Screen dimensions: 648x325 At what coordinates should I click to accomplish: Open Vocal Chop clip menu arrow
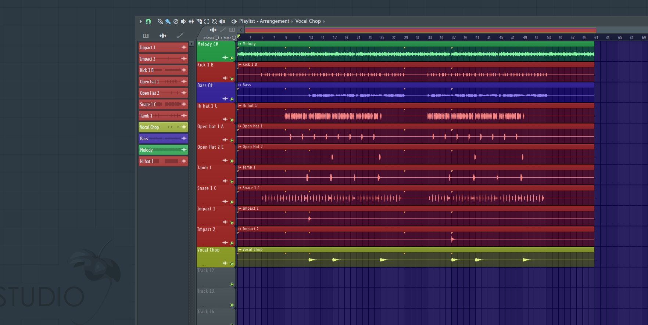[240, 249]
